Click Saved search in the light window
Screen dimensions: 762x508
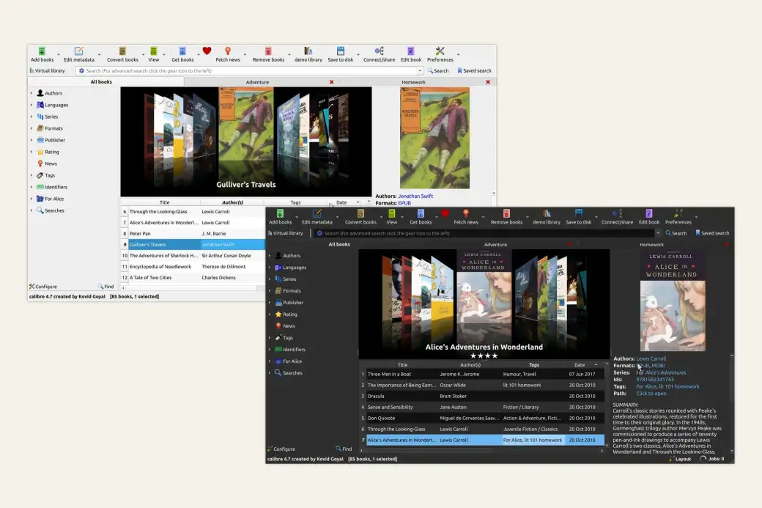[x=474, y=70]
